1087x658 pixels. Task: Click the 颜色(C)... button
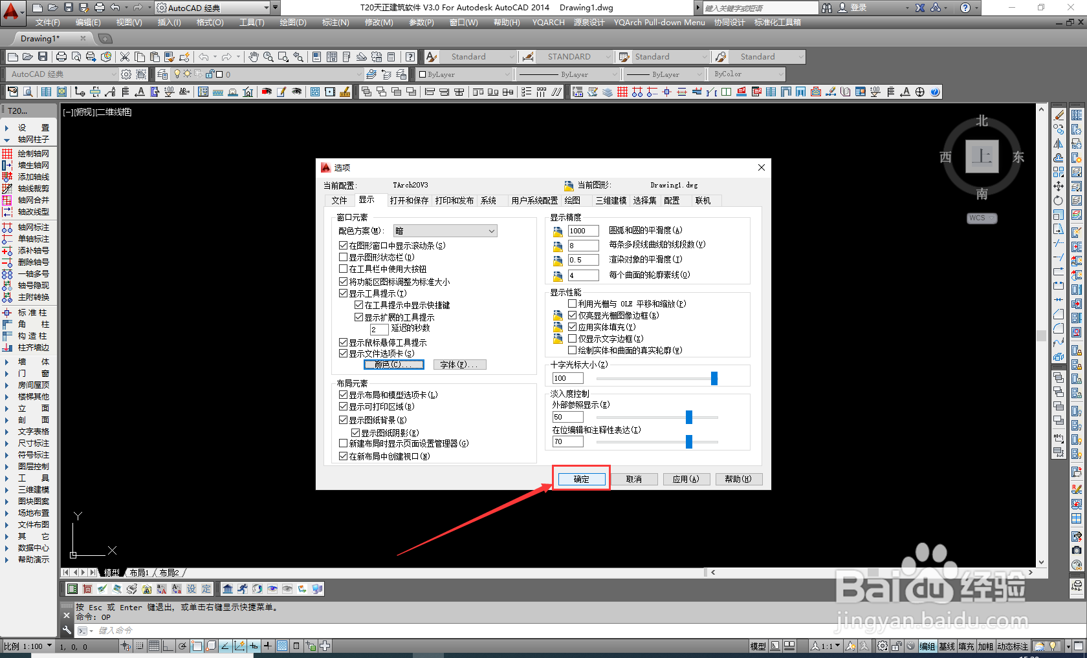[x=394, y=365]
